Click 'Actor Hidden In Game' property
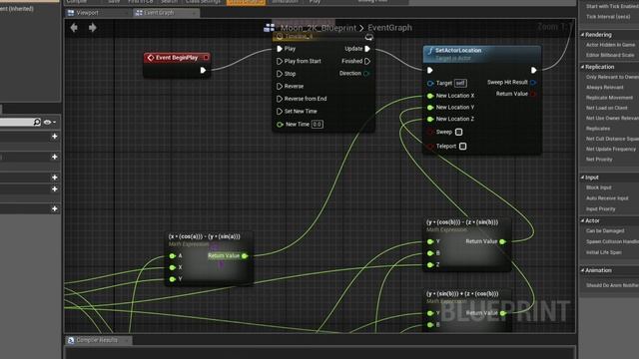The image size is (639, 359). point(610,45)
